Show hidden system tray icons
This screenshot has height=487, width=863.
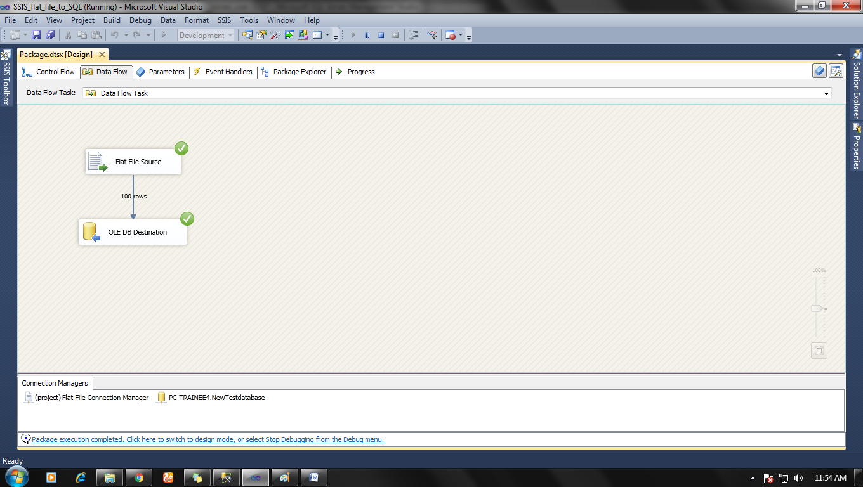pyautogui.click(x=753, y=478)
